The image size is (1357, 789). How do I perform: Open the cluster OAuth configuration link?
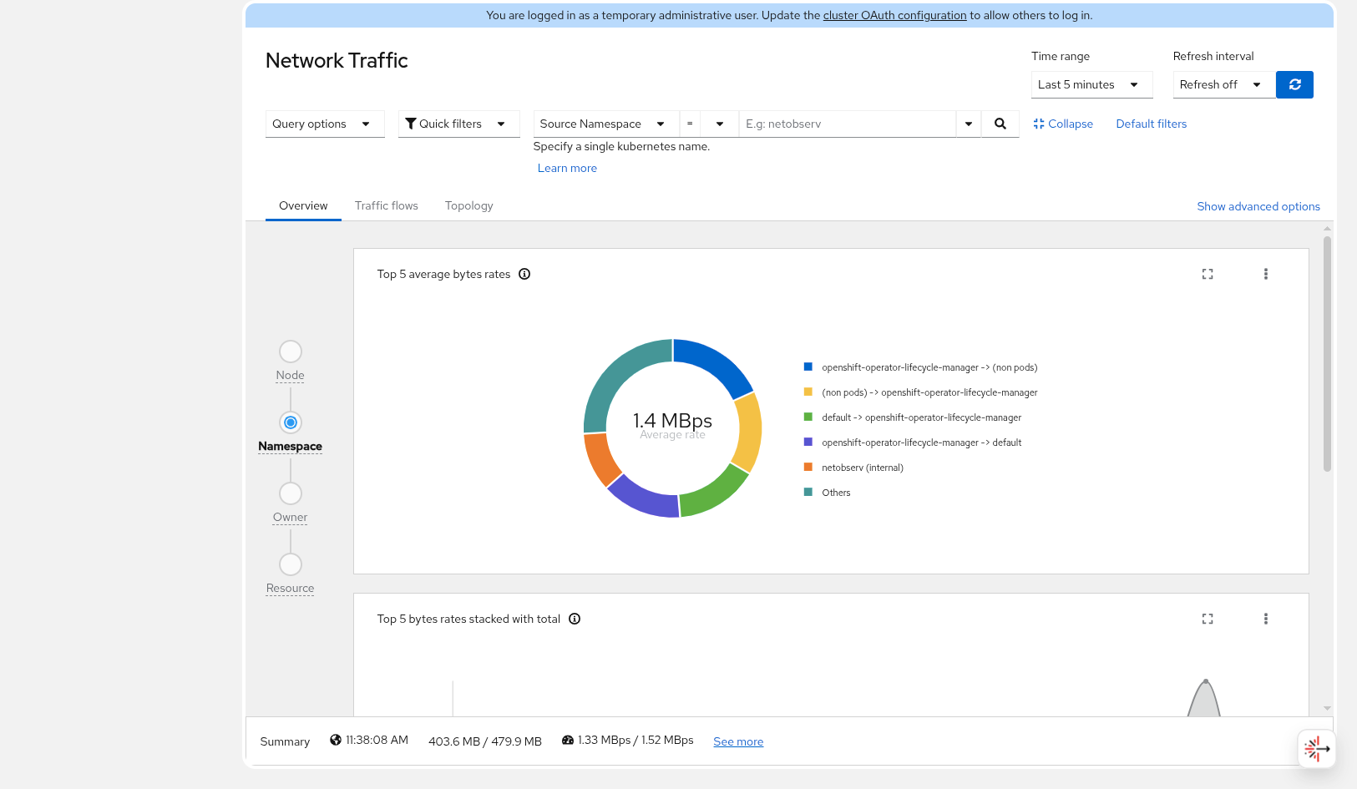coord(894,15)
